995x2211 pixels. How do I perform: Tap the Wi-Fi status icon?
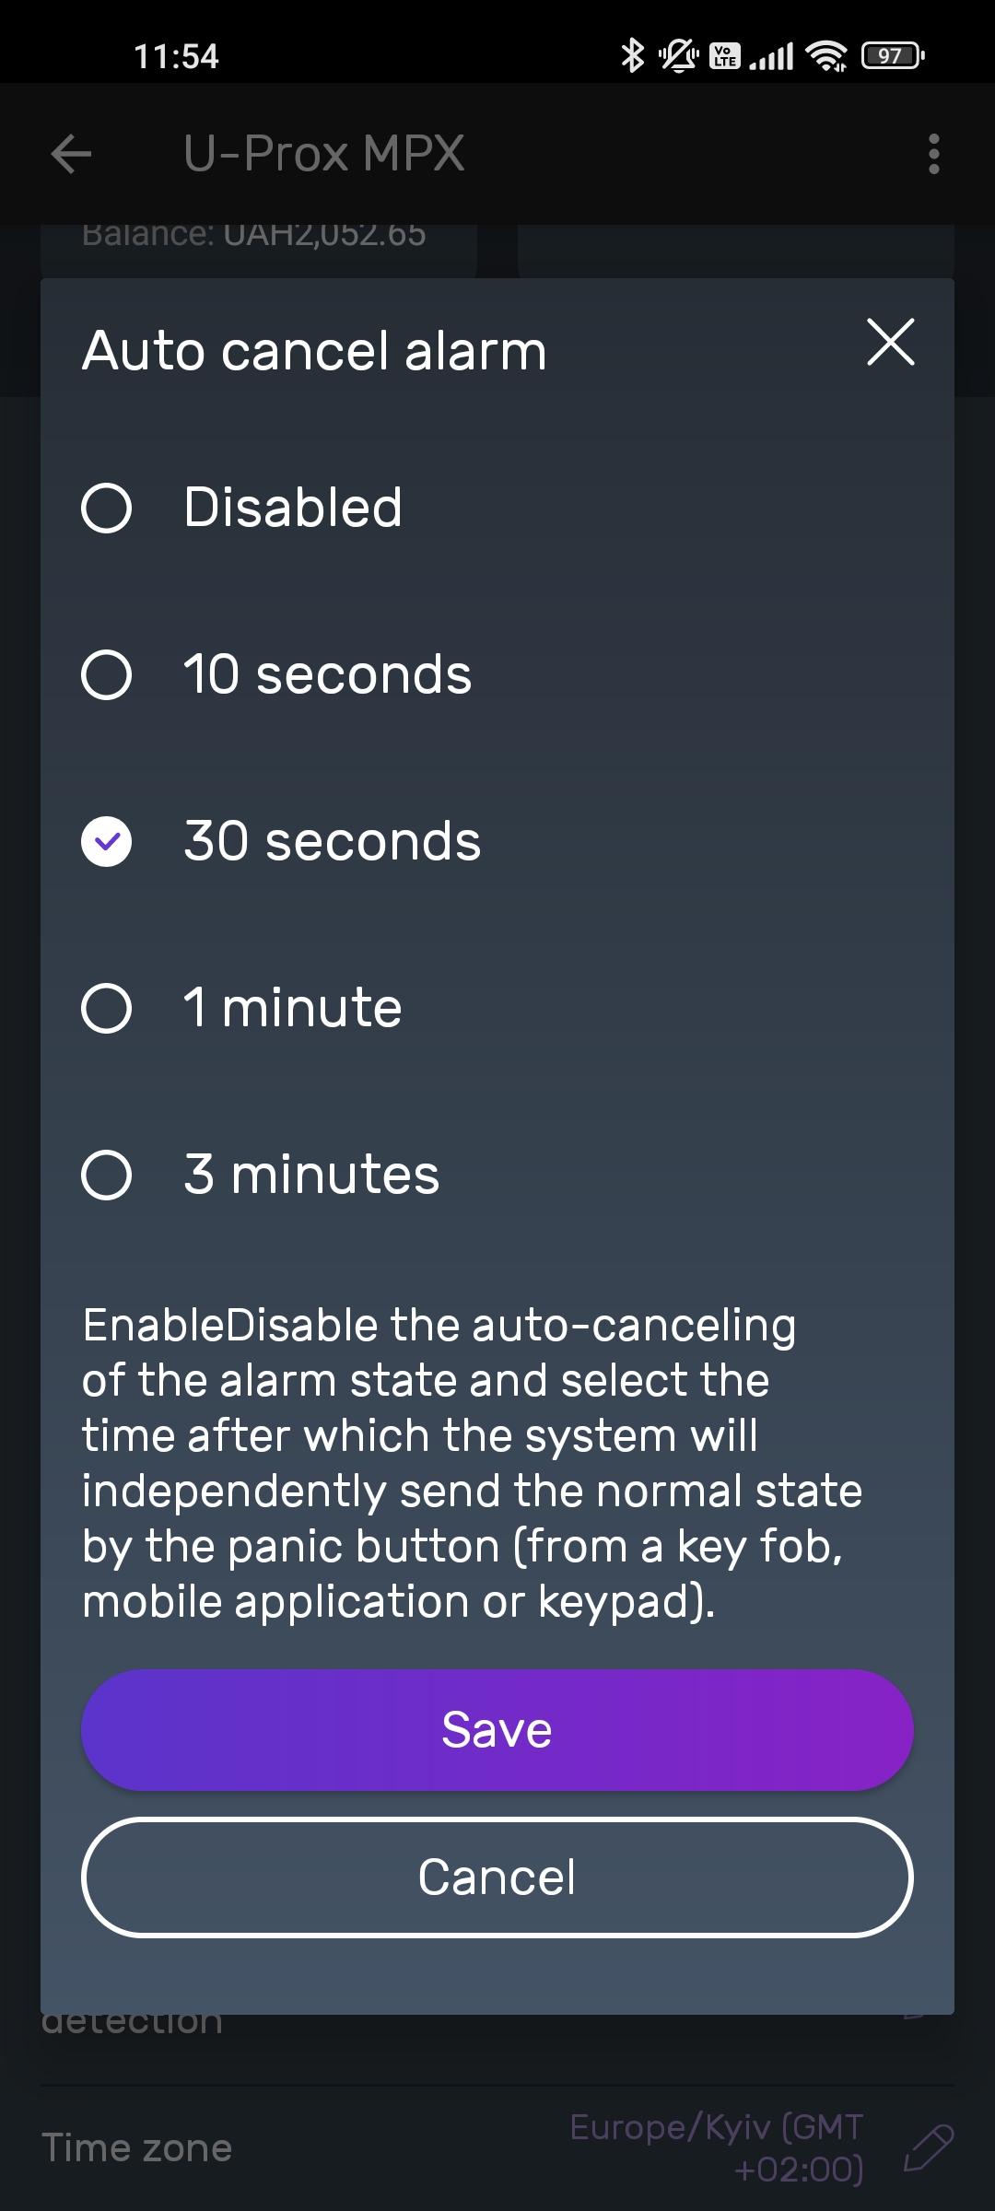[826, 56]
